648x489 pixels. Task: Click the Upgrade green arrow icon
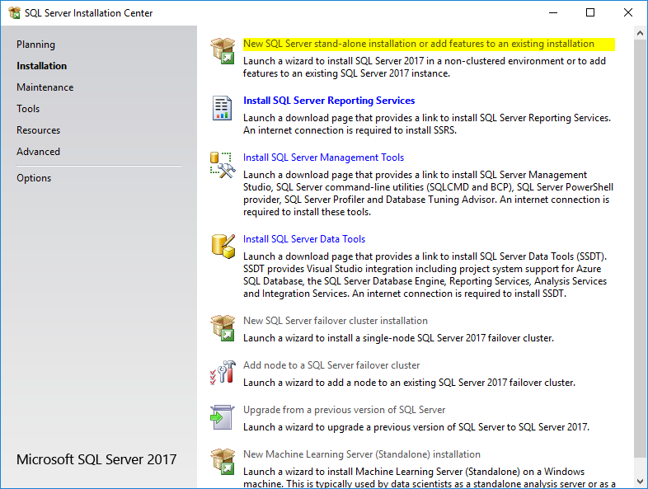pyautogui.click(x=223, y=416)
